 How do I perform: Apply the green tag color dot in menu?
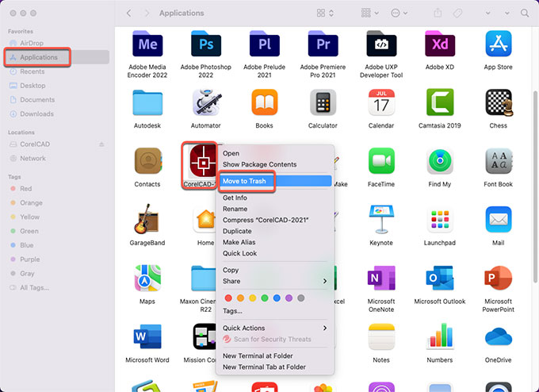[x=264, y=298]
